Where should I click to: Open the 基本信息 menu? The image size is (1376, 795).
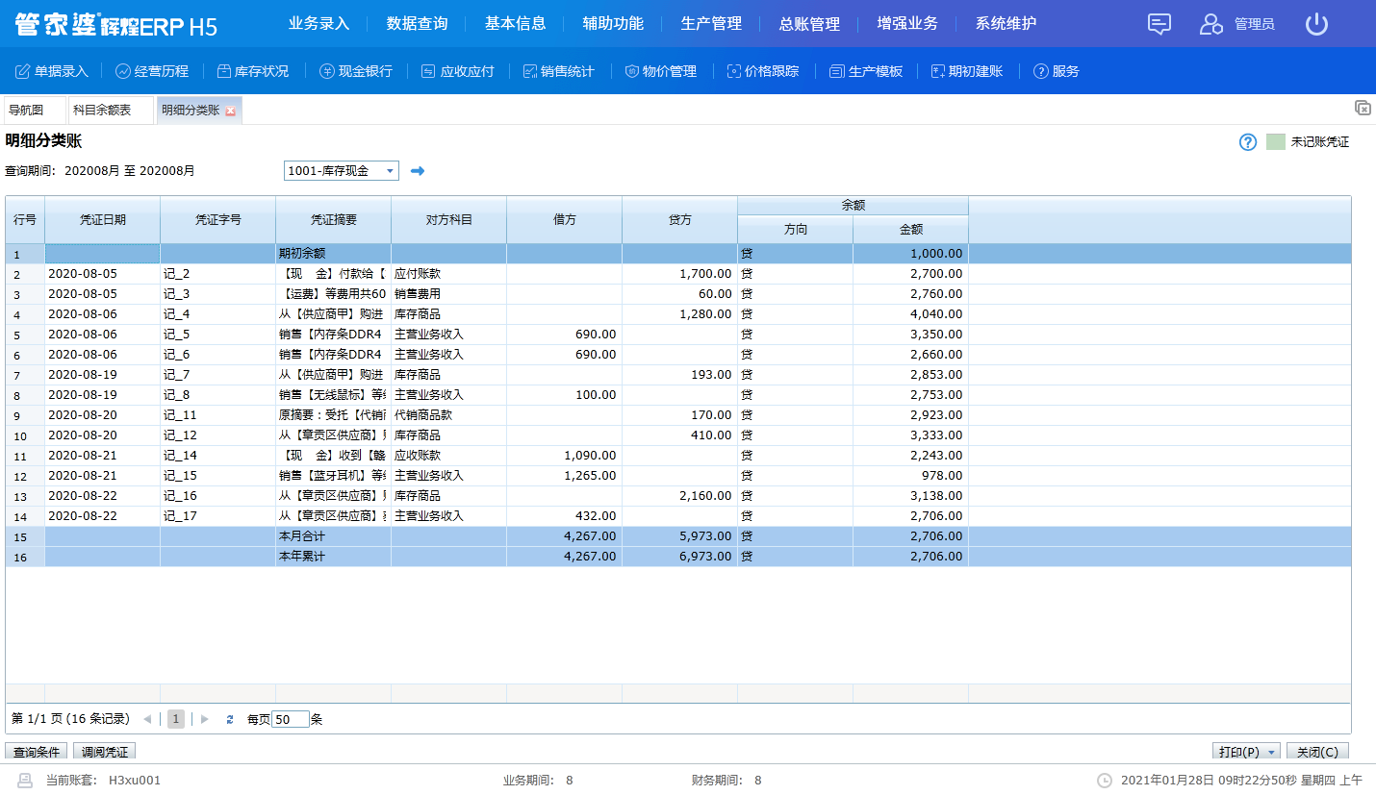[x=516, y=24]
